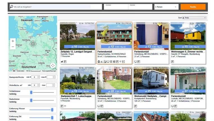Click the center map marker near Hamburg

pyautogui.click(x=33, y=44)
